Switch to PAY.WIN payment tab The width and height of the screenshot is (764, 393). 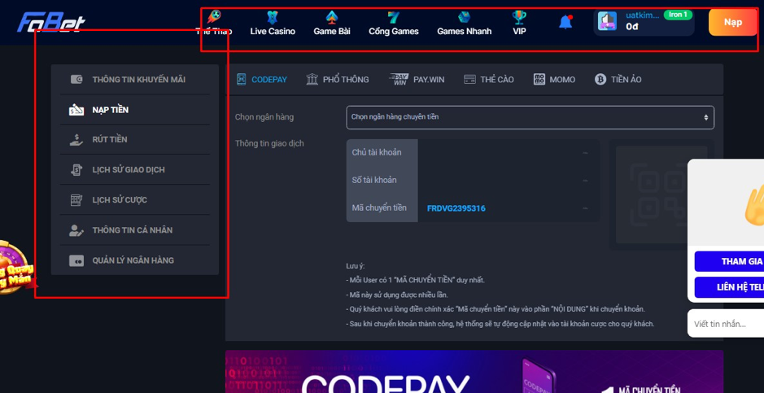(417, 79)
